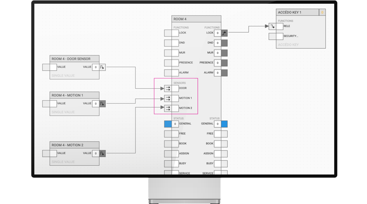
Task: Select the ROOM 4 node header
Action: [196, 19]
